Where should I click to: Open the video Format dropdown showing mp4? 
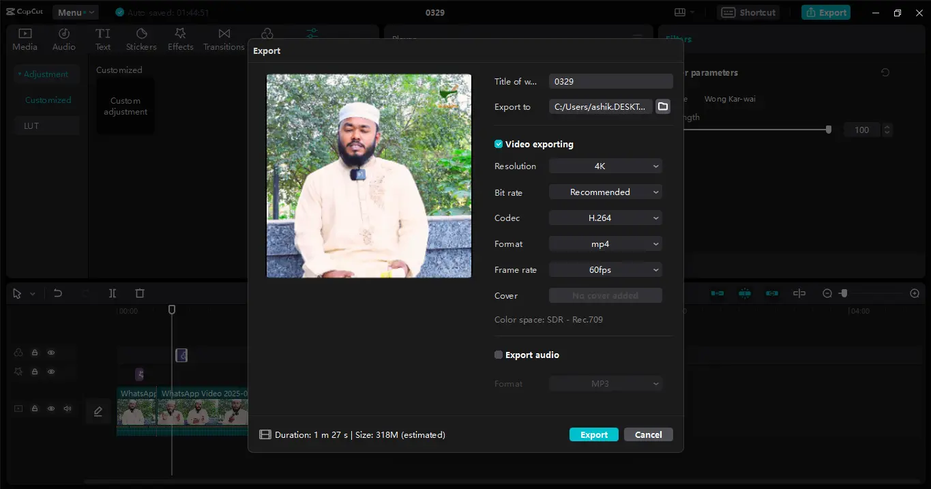[606, 243]
